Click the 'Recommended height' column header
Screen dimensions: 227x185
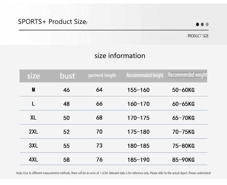click(145, 75)
